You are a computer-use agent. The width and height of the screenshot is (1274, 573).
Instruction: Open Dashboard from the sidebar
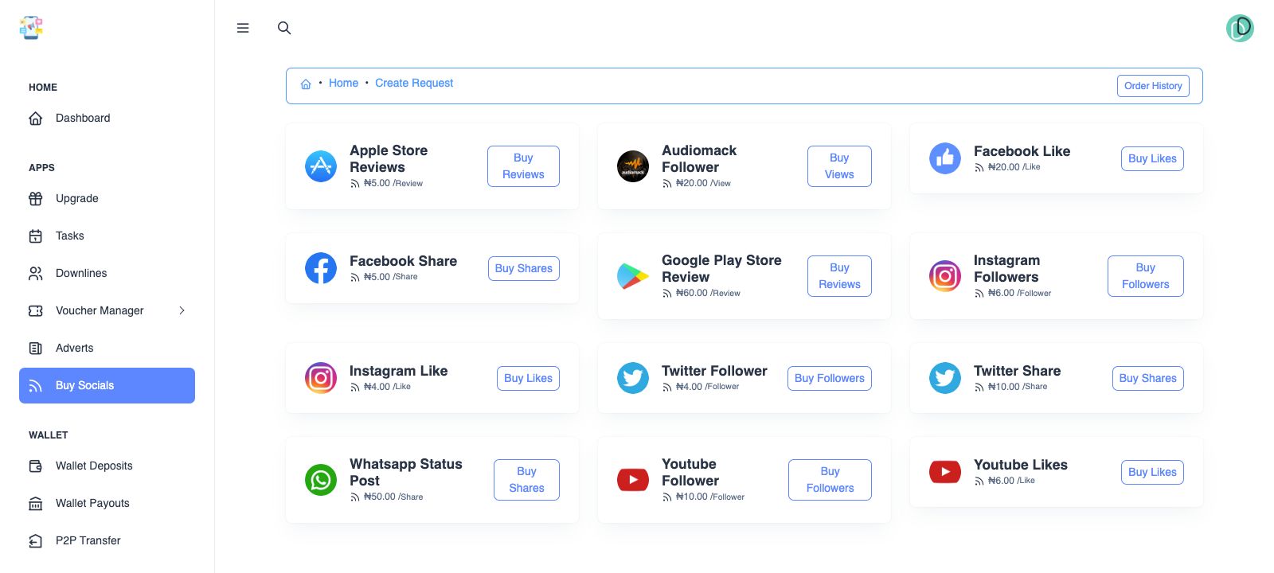point(83,118)
